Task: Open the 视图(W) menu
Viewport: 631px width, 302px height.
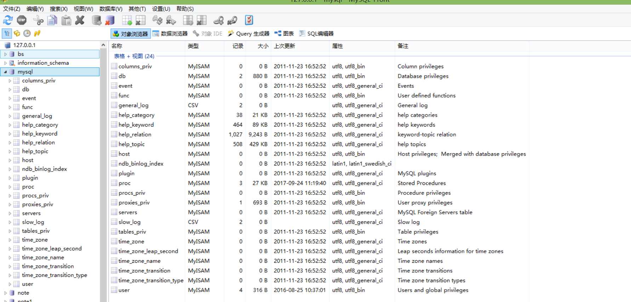Action: point(84,9)
